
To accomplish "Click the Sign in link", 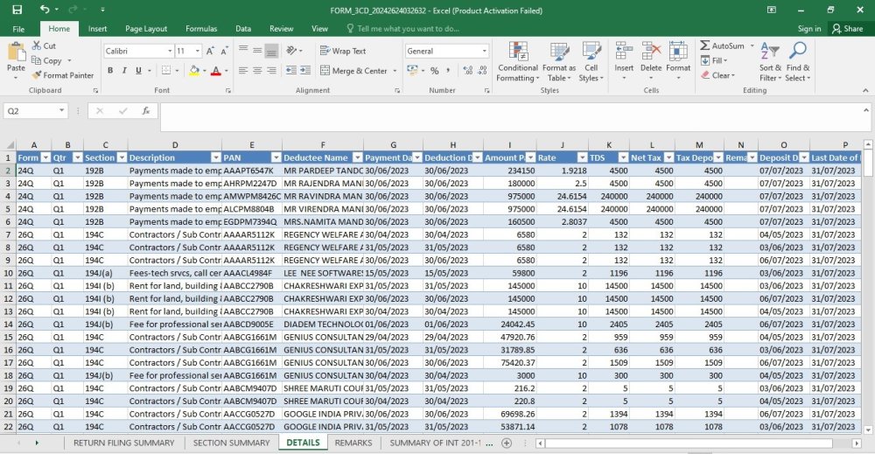I will point(809,29).
